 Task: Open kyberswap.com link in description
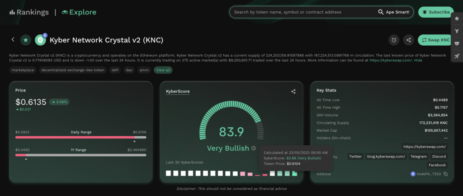pos(391,60)
